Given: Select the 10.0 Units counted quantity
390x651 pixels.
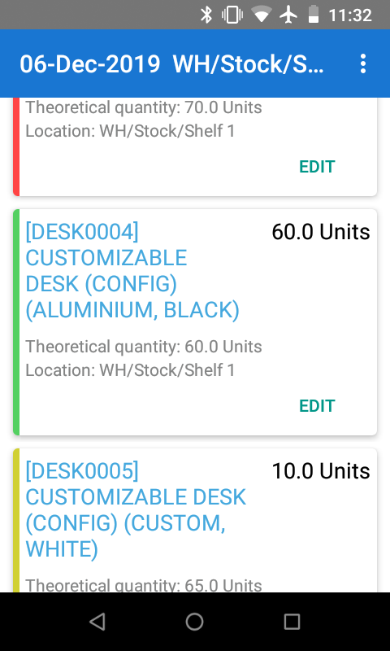Looking at the screenshot, I should pos(321,471).
